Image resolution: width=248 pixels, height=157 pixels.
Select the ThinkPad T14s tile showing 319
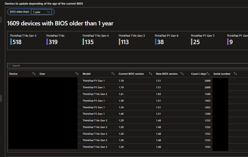(55, 40)
